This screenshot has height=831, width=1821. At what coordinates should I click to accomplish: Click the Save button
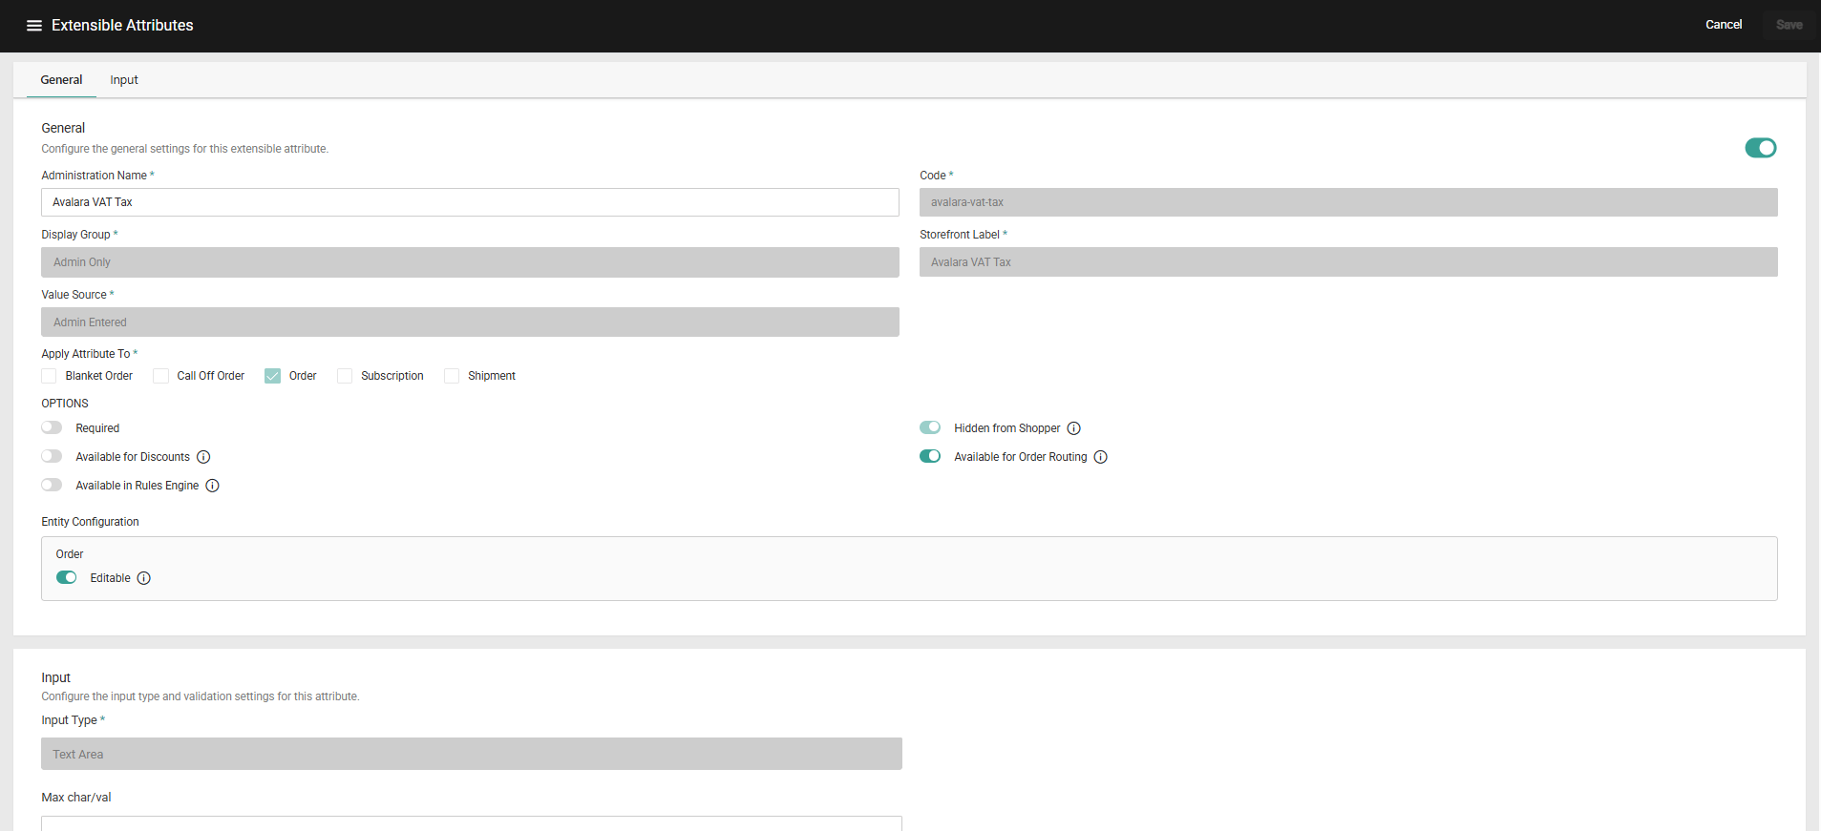[1789, 25]
